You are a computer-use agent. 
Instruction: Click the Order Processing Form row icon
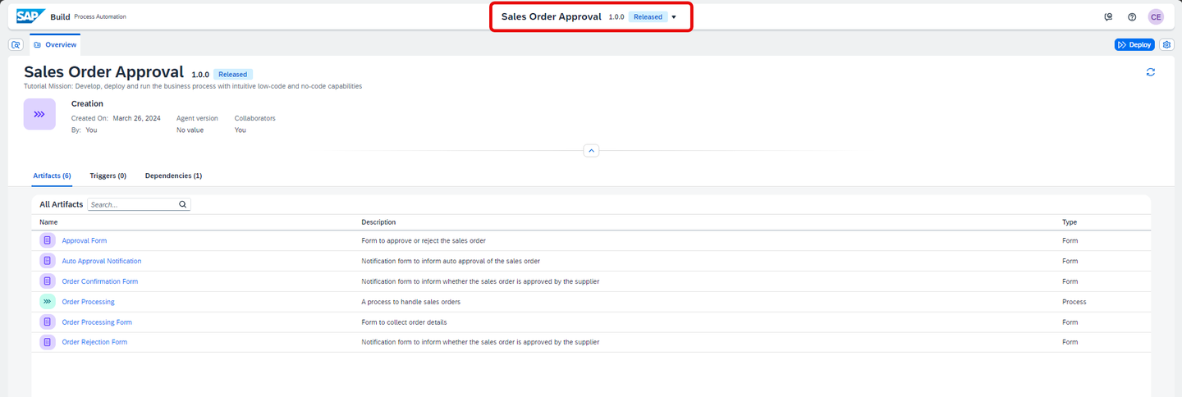48,322
